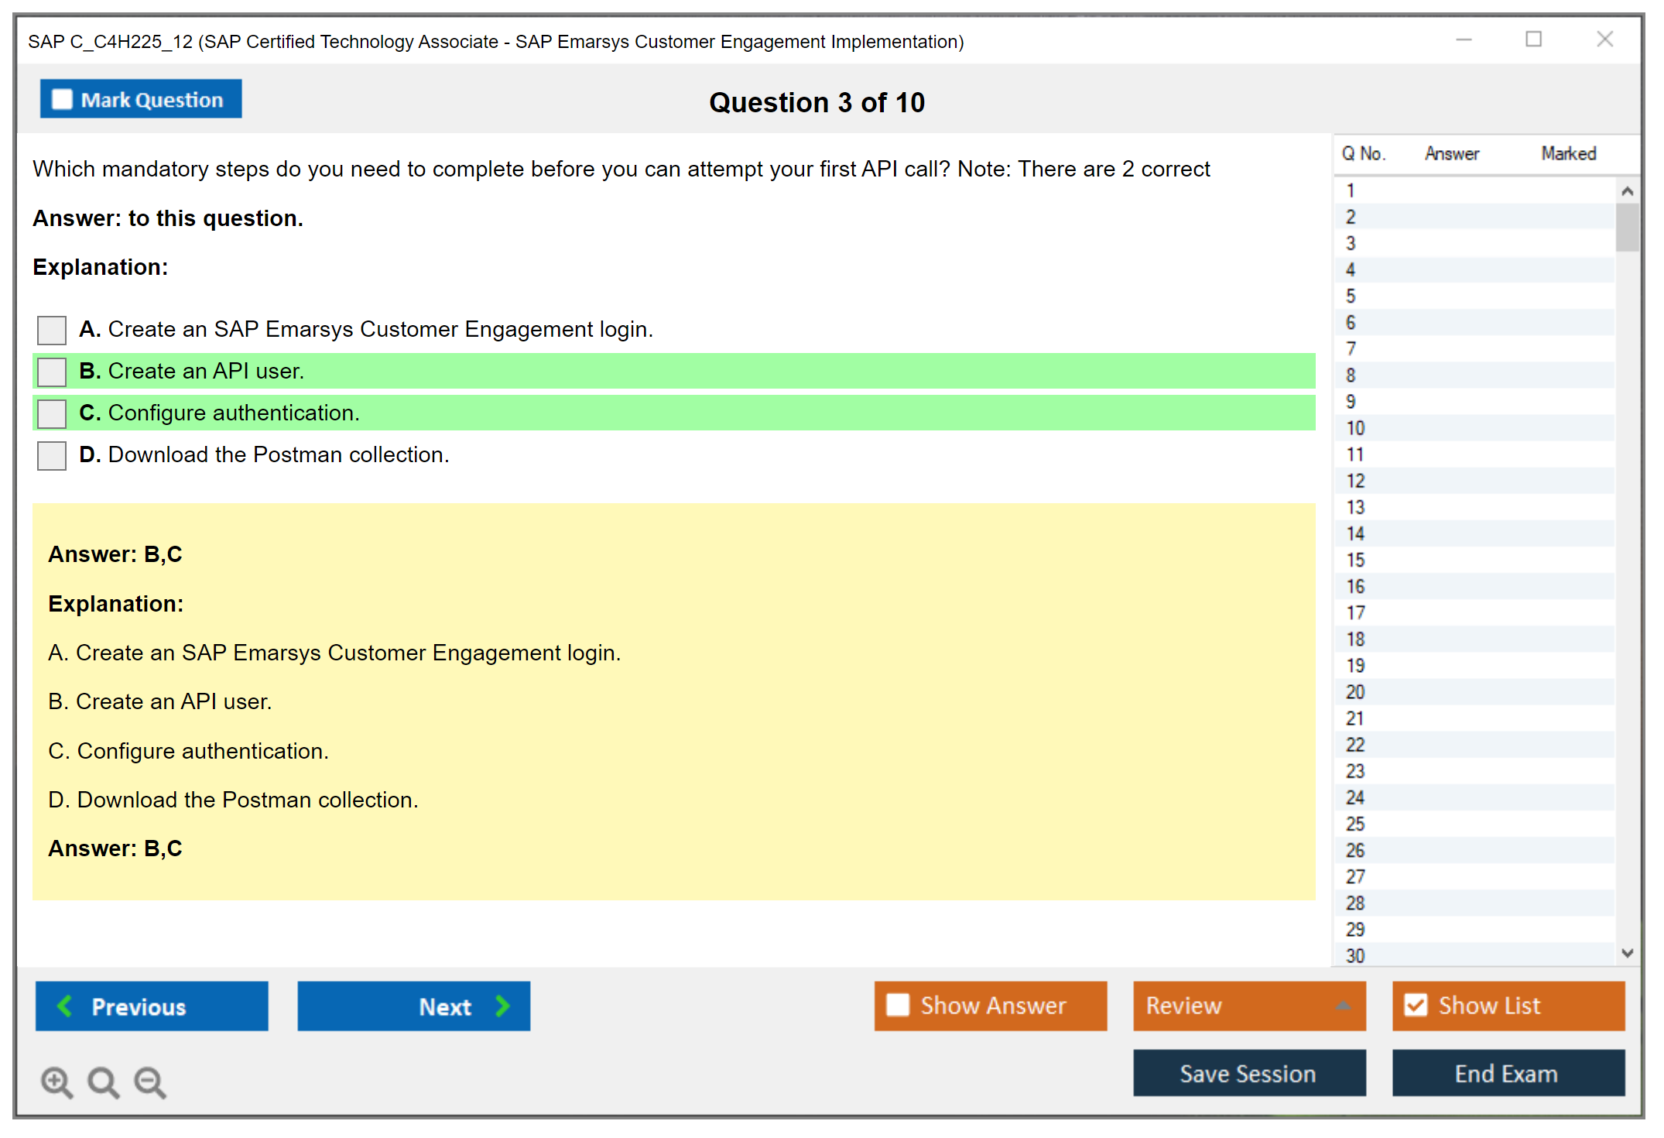Click the zoom in magnifier icon
This screenshot has height=1138, width=1664.
(56, 1081)
